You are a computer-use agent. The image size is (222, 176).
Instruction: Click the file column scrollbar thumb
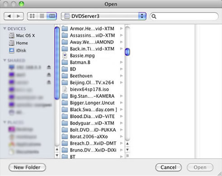[x=127, y=52]
